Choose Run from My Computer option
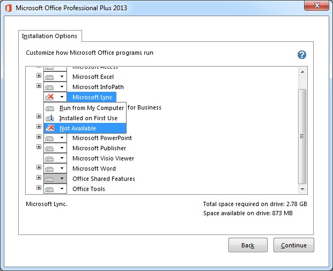Screen dimensions: 333x271 (91, 108)
